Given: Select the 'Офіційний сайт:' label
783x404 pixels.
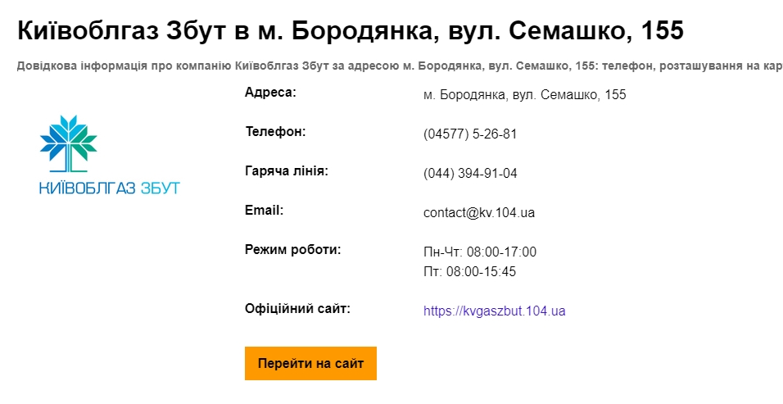Looking at the screenshot, I should [297, 309].
